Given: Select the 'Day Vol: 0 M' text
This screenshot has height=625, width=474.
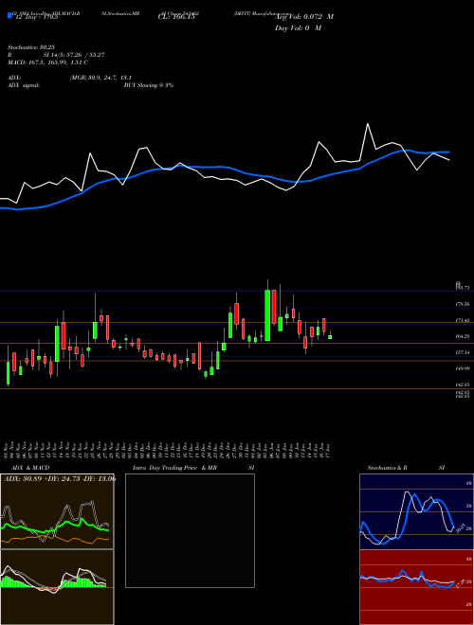Looking at the screenshot, I should (x=298, y=28).
